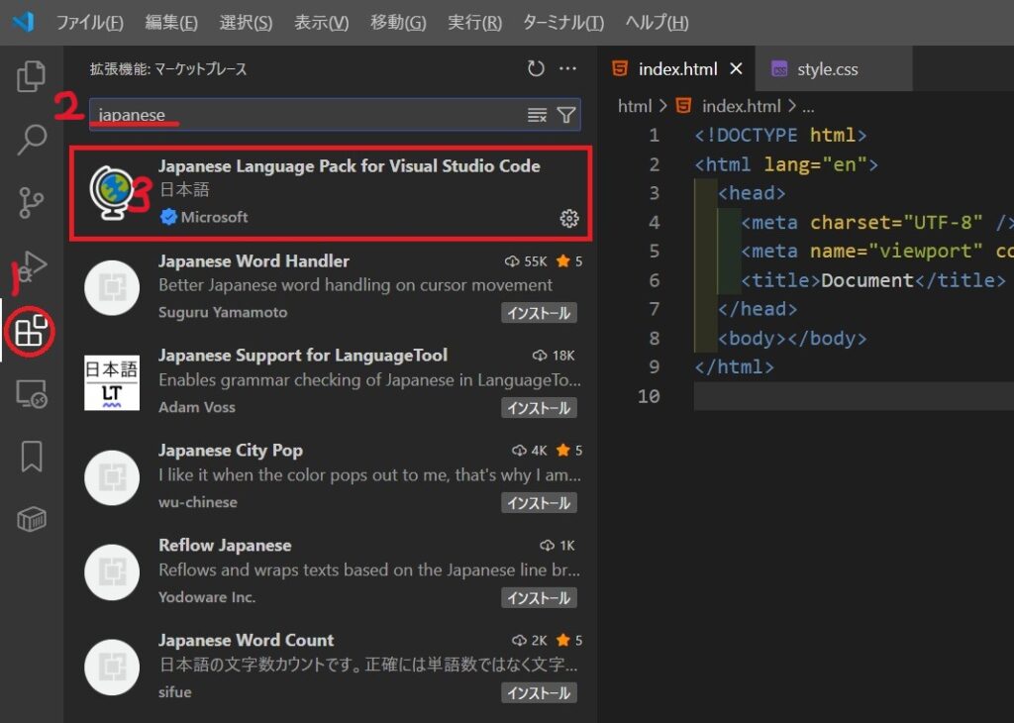Click index.html in the breadcrumb path
The image size is (1014, 723).
(741, 106)
